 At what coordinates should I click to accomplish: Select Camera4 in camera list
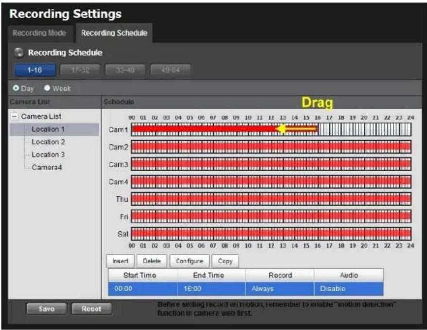tap(47, 167)
